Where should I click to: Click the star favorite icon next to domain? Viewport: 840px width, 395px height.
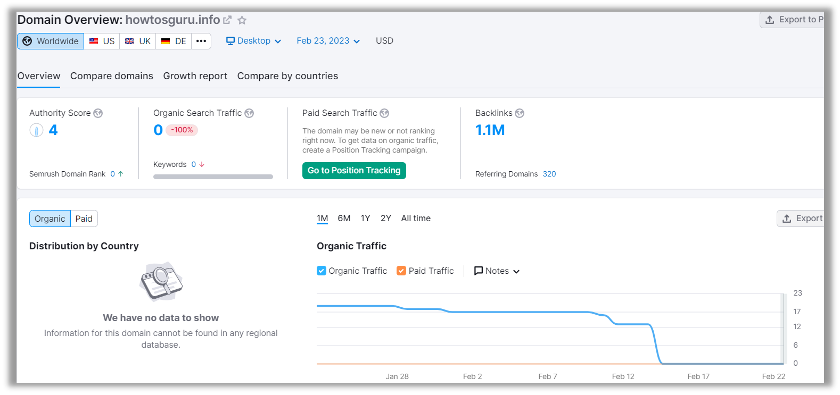242,20
